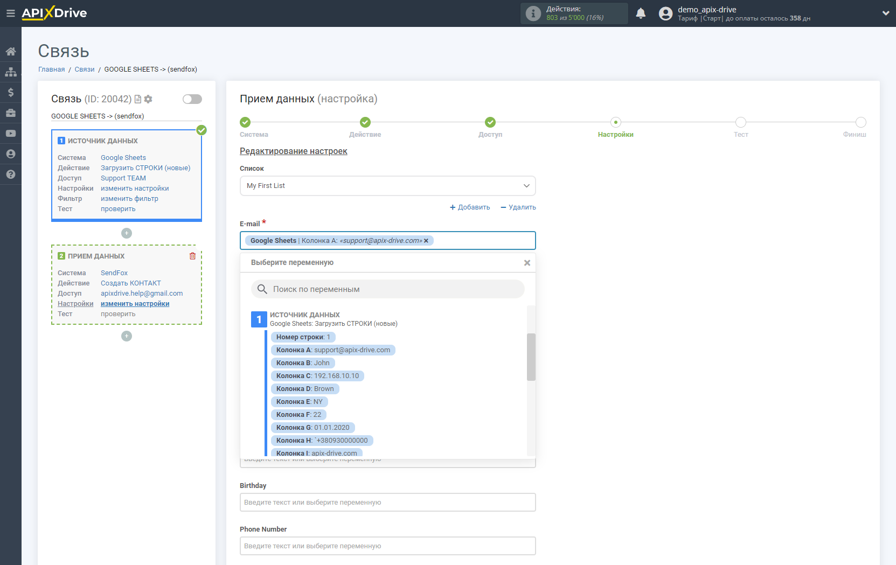896x565 pixels.
Task: Open Связи breadcrumb link
Action: coord(85,69)
